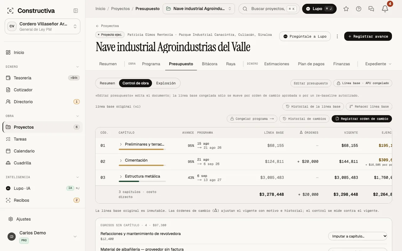Click the Constructiva logo icon

pyautogui.click(x=10, y=11)
